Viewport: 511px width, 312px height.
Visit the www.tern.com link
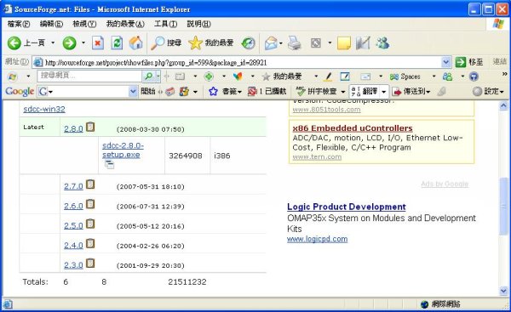click(317, 157)
